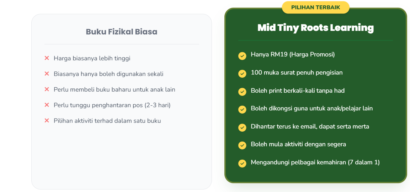The image size is (410, 192).
Task: Click the checkmark beside Mengandungi pelbagai kemahiran
Action: (242, 164)
